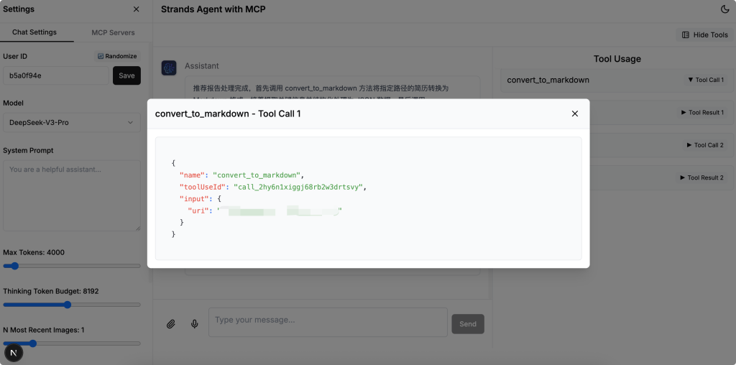Open the Model dropdown showing DeepSeek-V3-Pro
Screen dimensions: 736x365
tap(72, 122)
